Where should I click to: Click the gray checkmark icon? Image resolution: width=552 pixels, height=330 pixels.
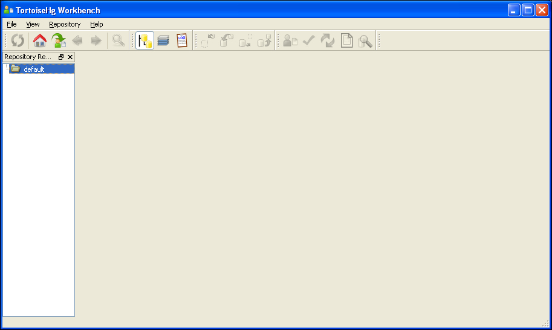309,40
